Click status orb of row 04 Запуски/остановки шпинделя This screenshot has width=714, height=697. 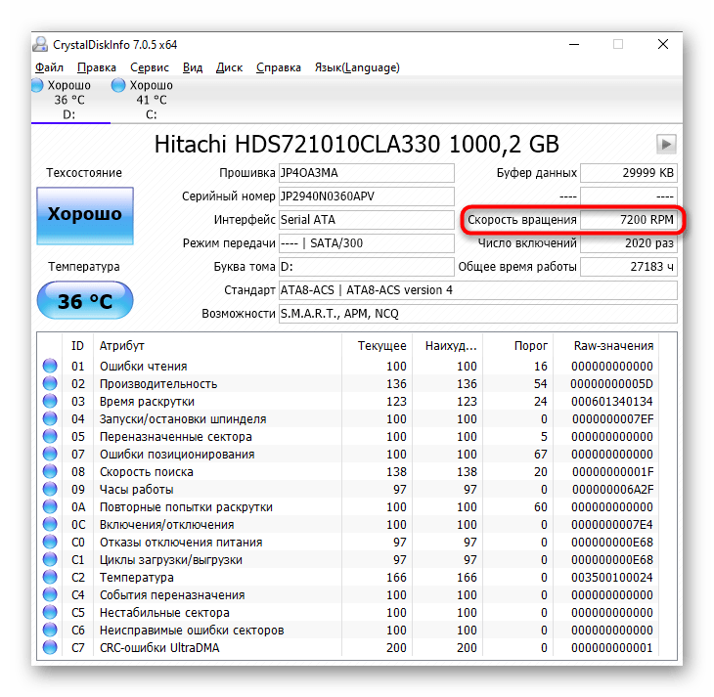click(x=50, y=418)
